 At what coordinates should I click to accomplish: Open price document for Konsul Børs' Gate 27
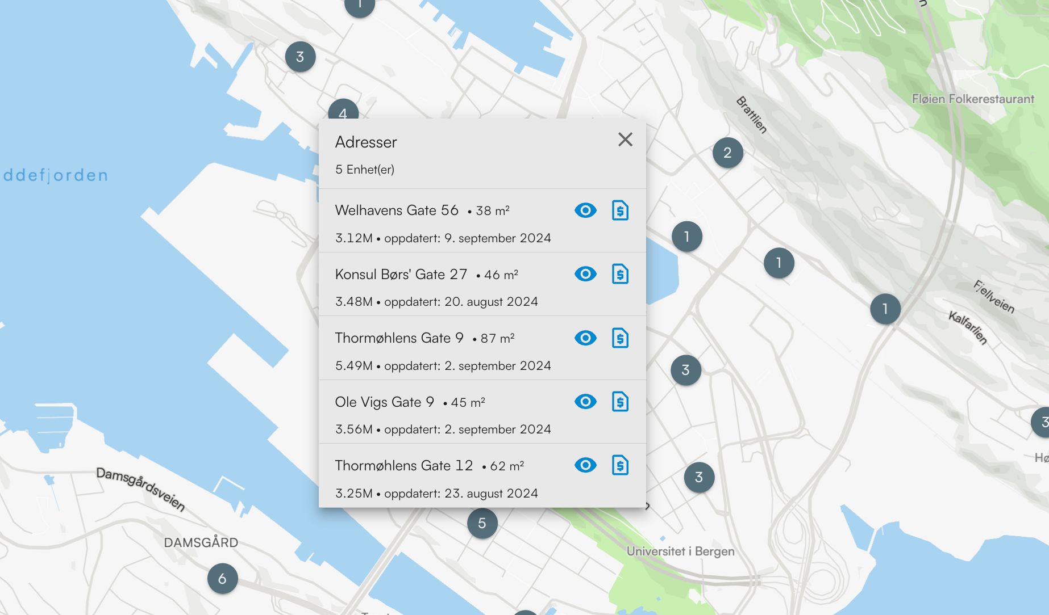(x=620, y=274)
